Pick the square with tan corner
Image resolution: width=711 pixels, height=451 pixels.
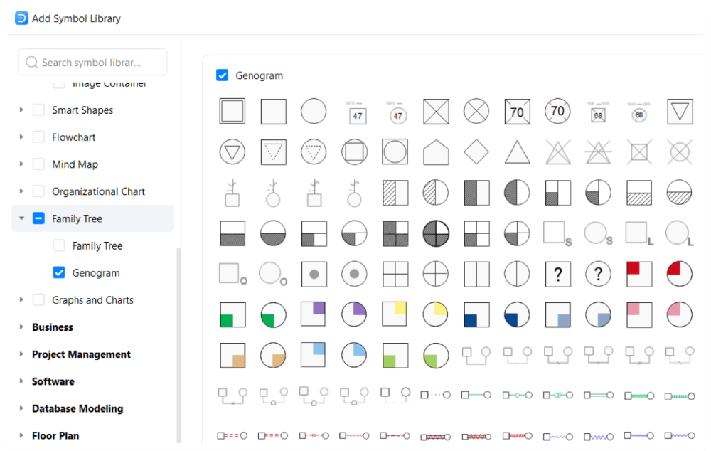(x=232, y=355)
